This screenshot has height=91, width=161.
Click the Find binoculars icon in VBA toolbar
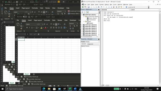99,7
